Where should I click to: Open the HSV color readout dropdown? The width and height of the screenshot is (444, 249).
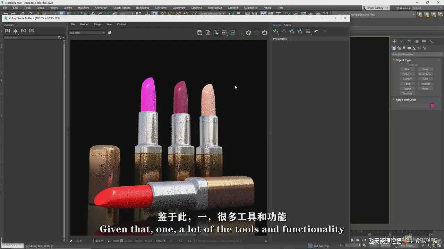coord(161,241)
